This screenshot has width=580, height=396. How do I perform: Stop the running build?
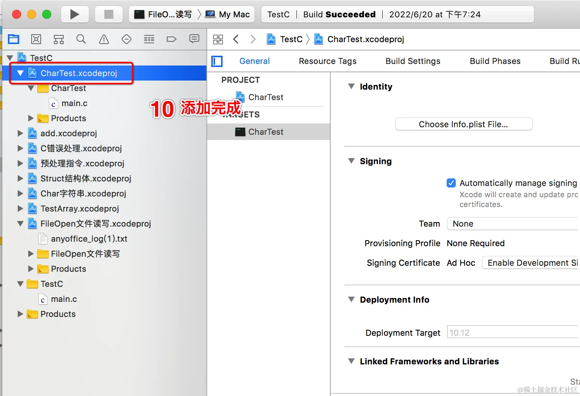coord(108,14)
